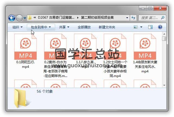Select 0.1阴阳五行.mp4 file icon
Image resolution: width=174 pixels, height=117 pixels.
26,47
